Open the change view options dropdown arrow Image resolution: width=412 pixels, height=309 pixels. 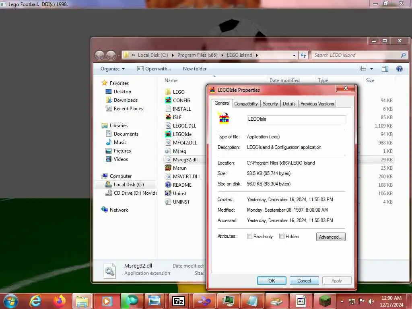[x=371, y=69]
